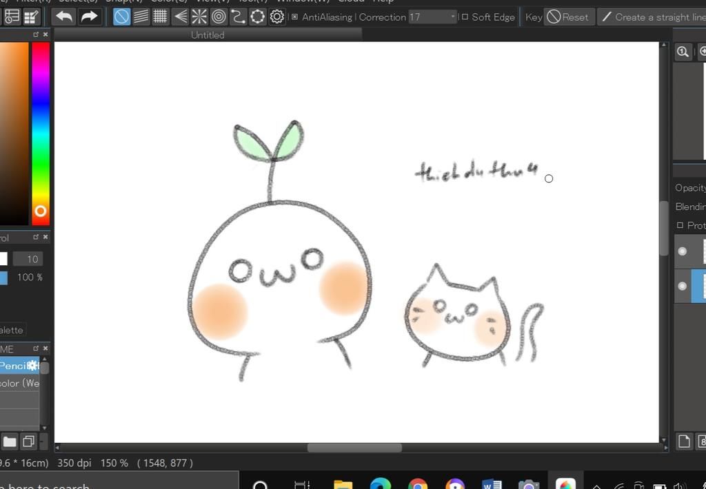
Task: Enable the radial snap
Action: (x=199, y=17)
